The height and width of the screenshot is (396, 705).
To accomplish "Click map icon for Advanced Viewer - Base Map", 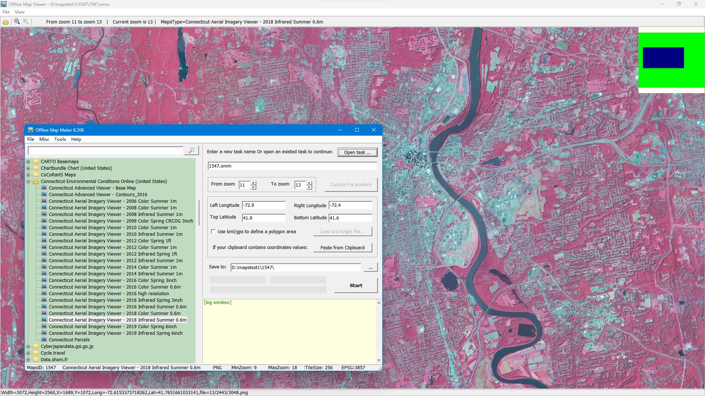I will pos(44,188).
